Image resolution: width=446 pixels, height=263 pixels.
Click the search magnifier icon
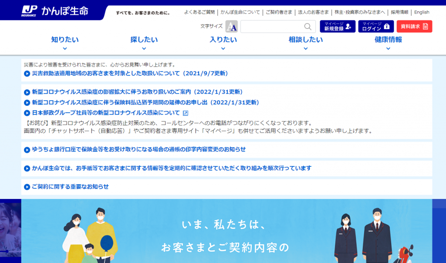pos(309,27)
